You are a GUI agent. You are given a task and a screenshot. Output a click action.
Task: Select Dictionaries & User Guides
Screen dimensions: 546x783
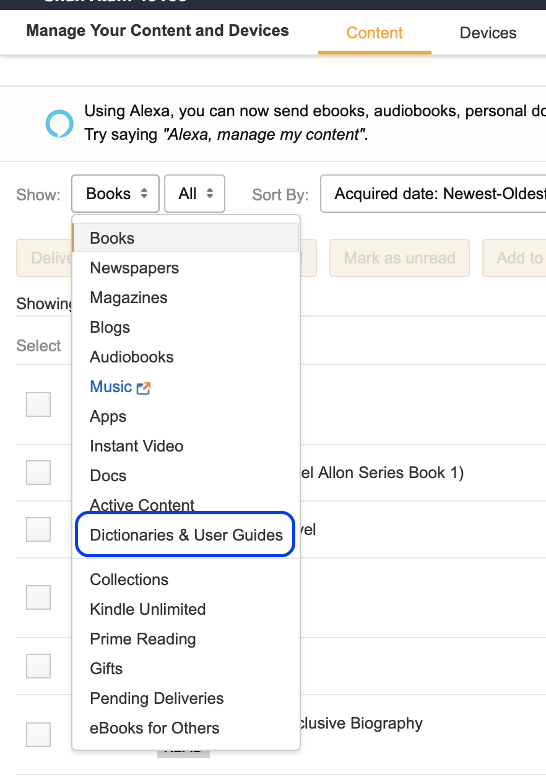186,535
